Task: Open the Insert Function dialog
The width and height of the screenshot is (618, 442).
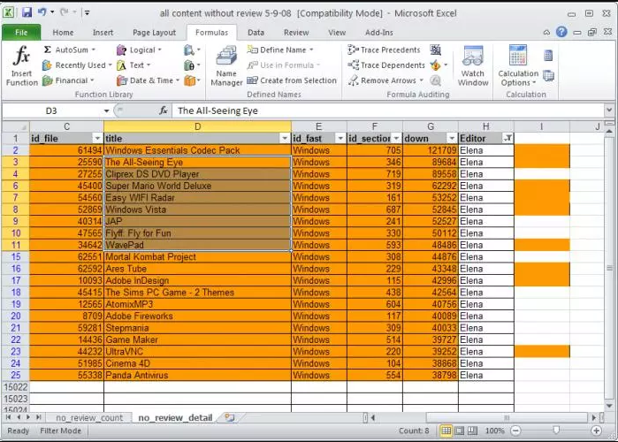Action: click(x=22, y=65)
